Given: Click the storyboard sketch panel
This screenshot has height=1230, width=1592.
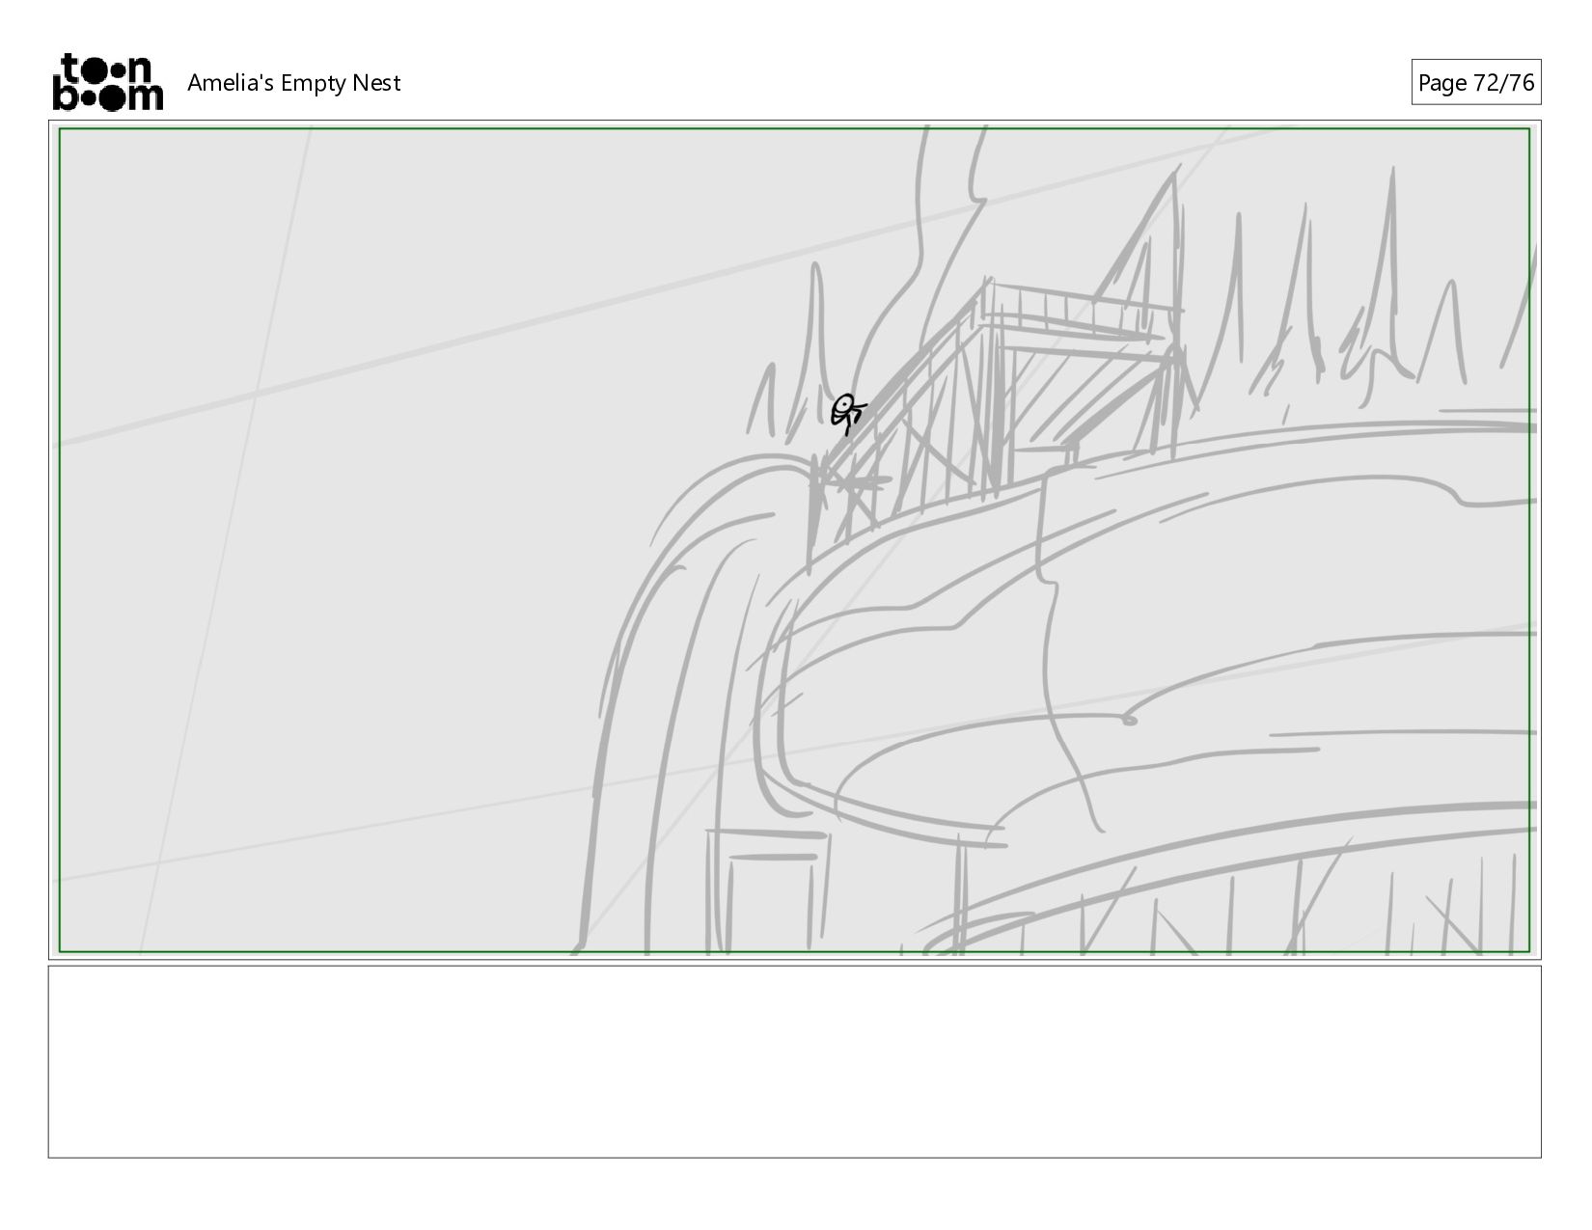Looking at the screenshot, I should [x=795, y=540].
